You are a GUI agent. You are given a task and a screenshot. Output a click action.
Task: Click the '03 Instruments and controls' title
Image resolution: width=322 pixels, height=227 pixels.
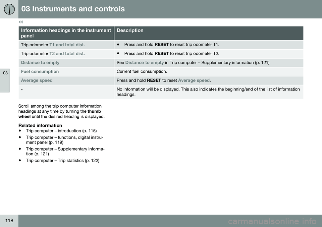[73, 9]
